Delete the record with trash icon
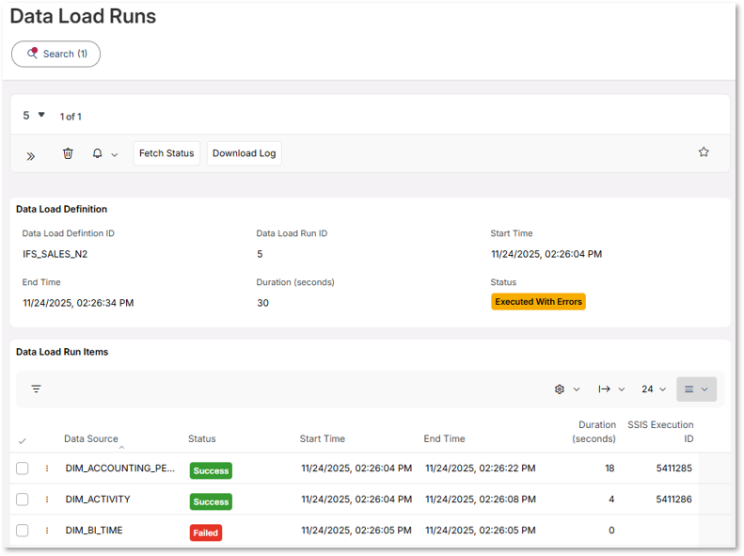 68,153
